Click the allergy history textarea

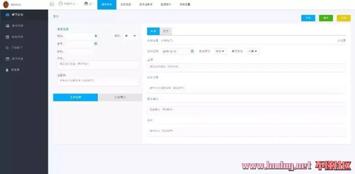98,82
